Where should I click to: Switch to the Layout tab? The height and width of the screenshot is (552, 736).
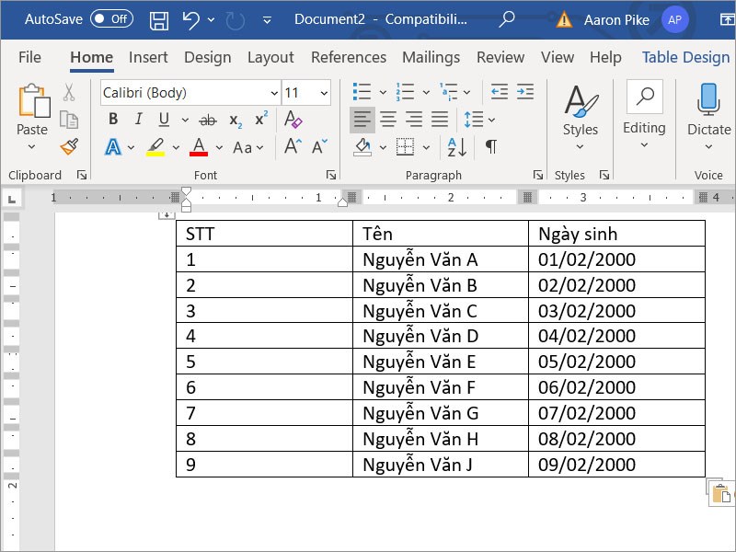[x=270, y=57]
